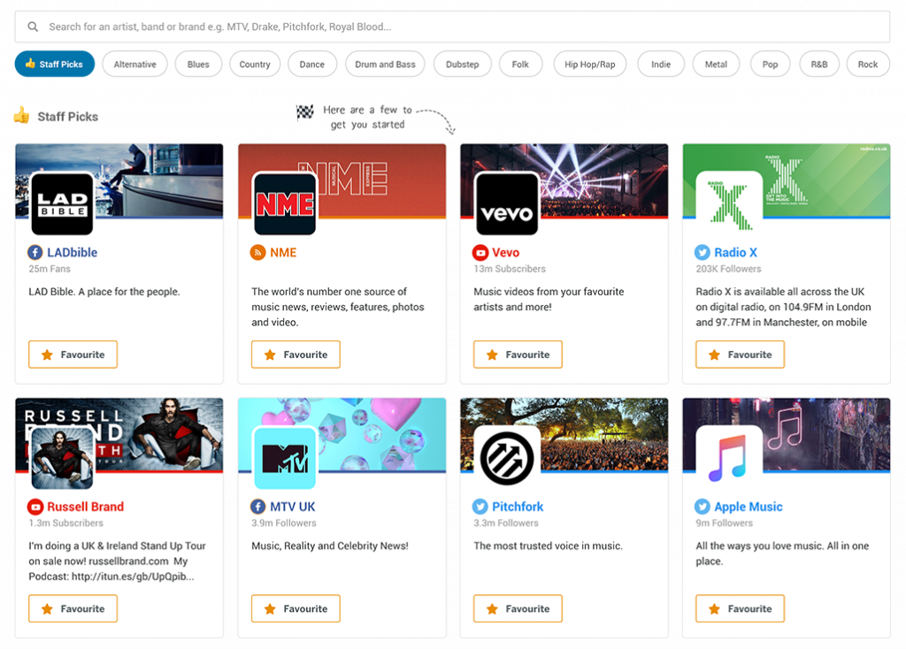
Task: Select the MTV UK logo icon
Action: pyautogui.click(x=285, y=457)
